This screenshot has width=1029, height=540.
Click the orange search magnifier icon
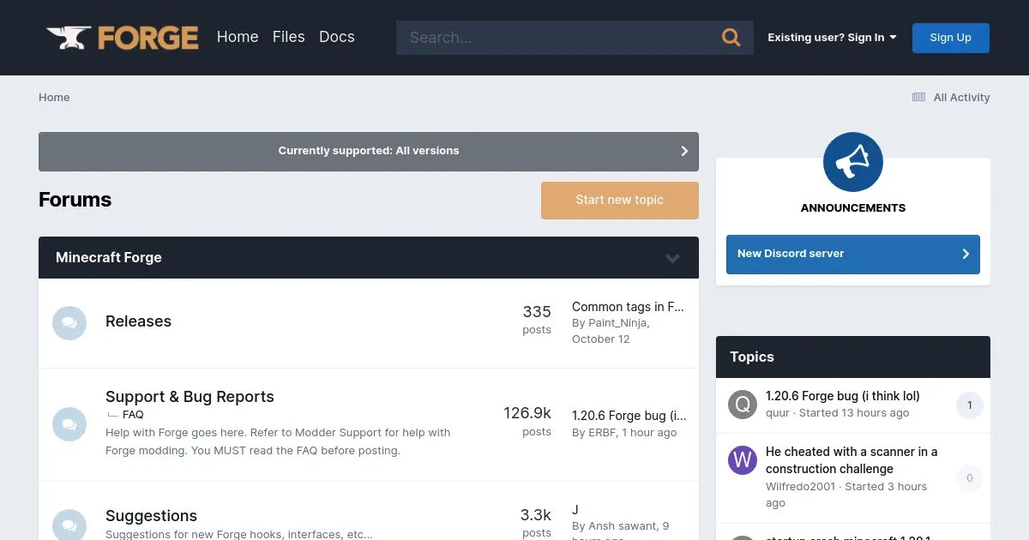(x=731, y=38)
